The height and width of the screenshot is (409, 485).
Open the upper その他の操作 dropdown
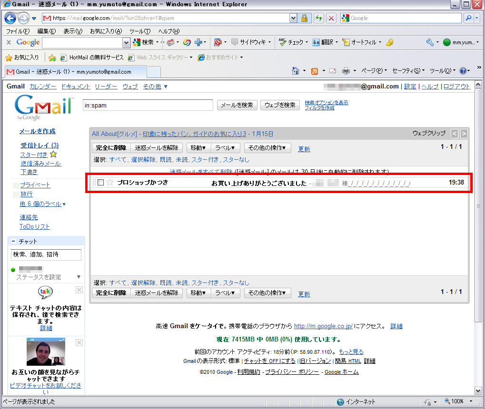pos(267,148)
